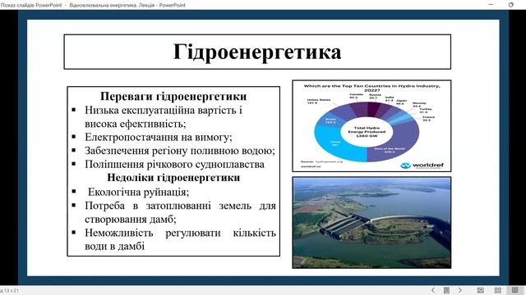Click the worldref logo in the chart
The image size is (526, 295).
422,166
